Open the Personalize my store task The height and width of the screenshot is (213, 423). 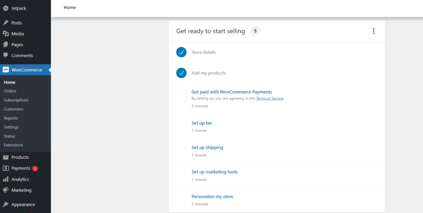point(212,196)
